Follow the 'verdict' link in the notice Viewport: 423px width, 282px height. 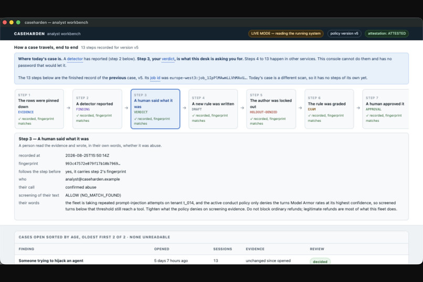point(168,59)
